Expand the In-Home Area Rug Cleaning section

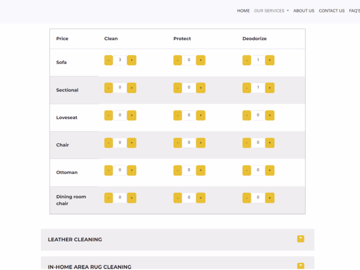(x=300, y=266)
